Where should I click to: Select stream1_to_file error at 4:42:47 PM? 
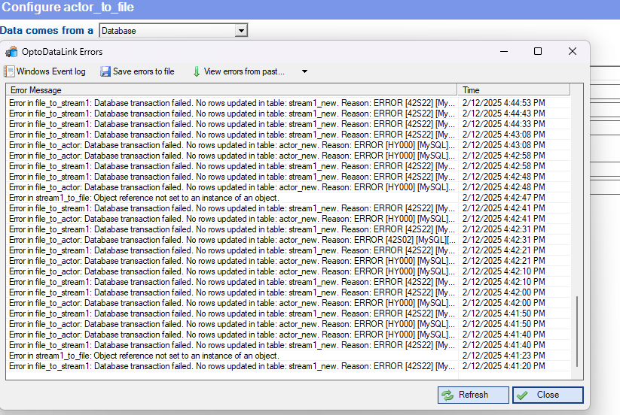click(x=289, y=198)
